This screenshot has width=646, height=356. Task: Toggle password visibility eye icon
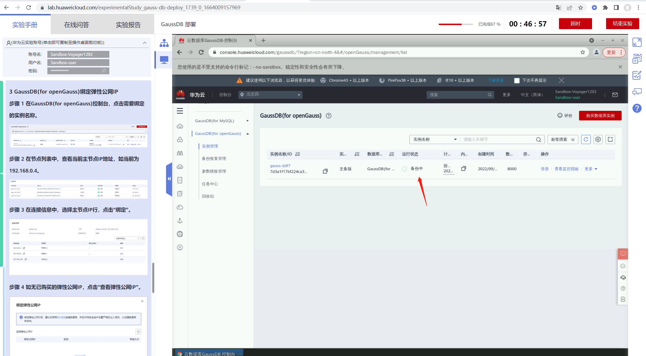[104, 71]
